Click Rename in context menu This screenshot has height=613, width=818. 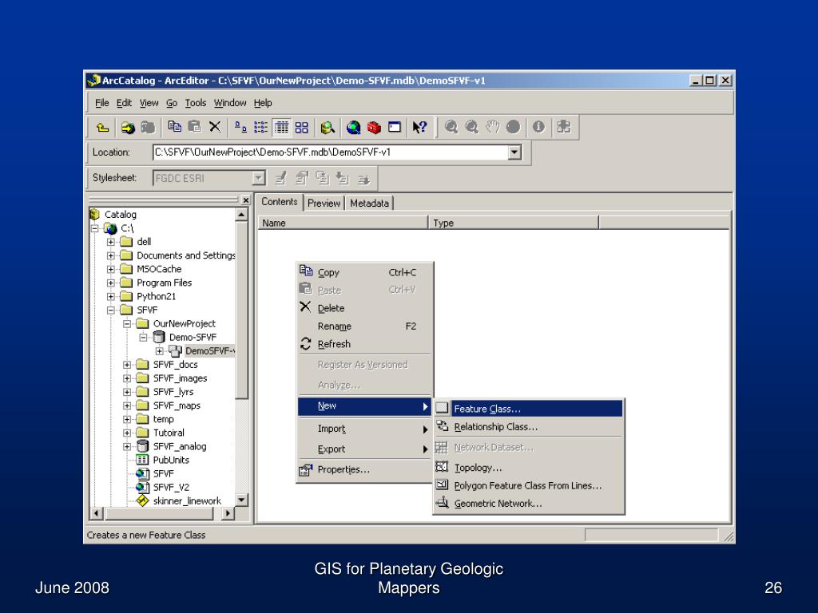364,326
